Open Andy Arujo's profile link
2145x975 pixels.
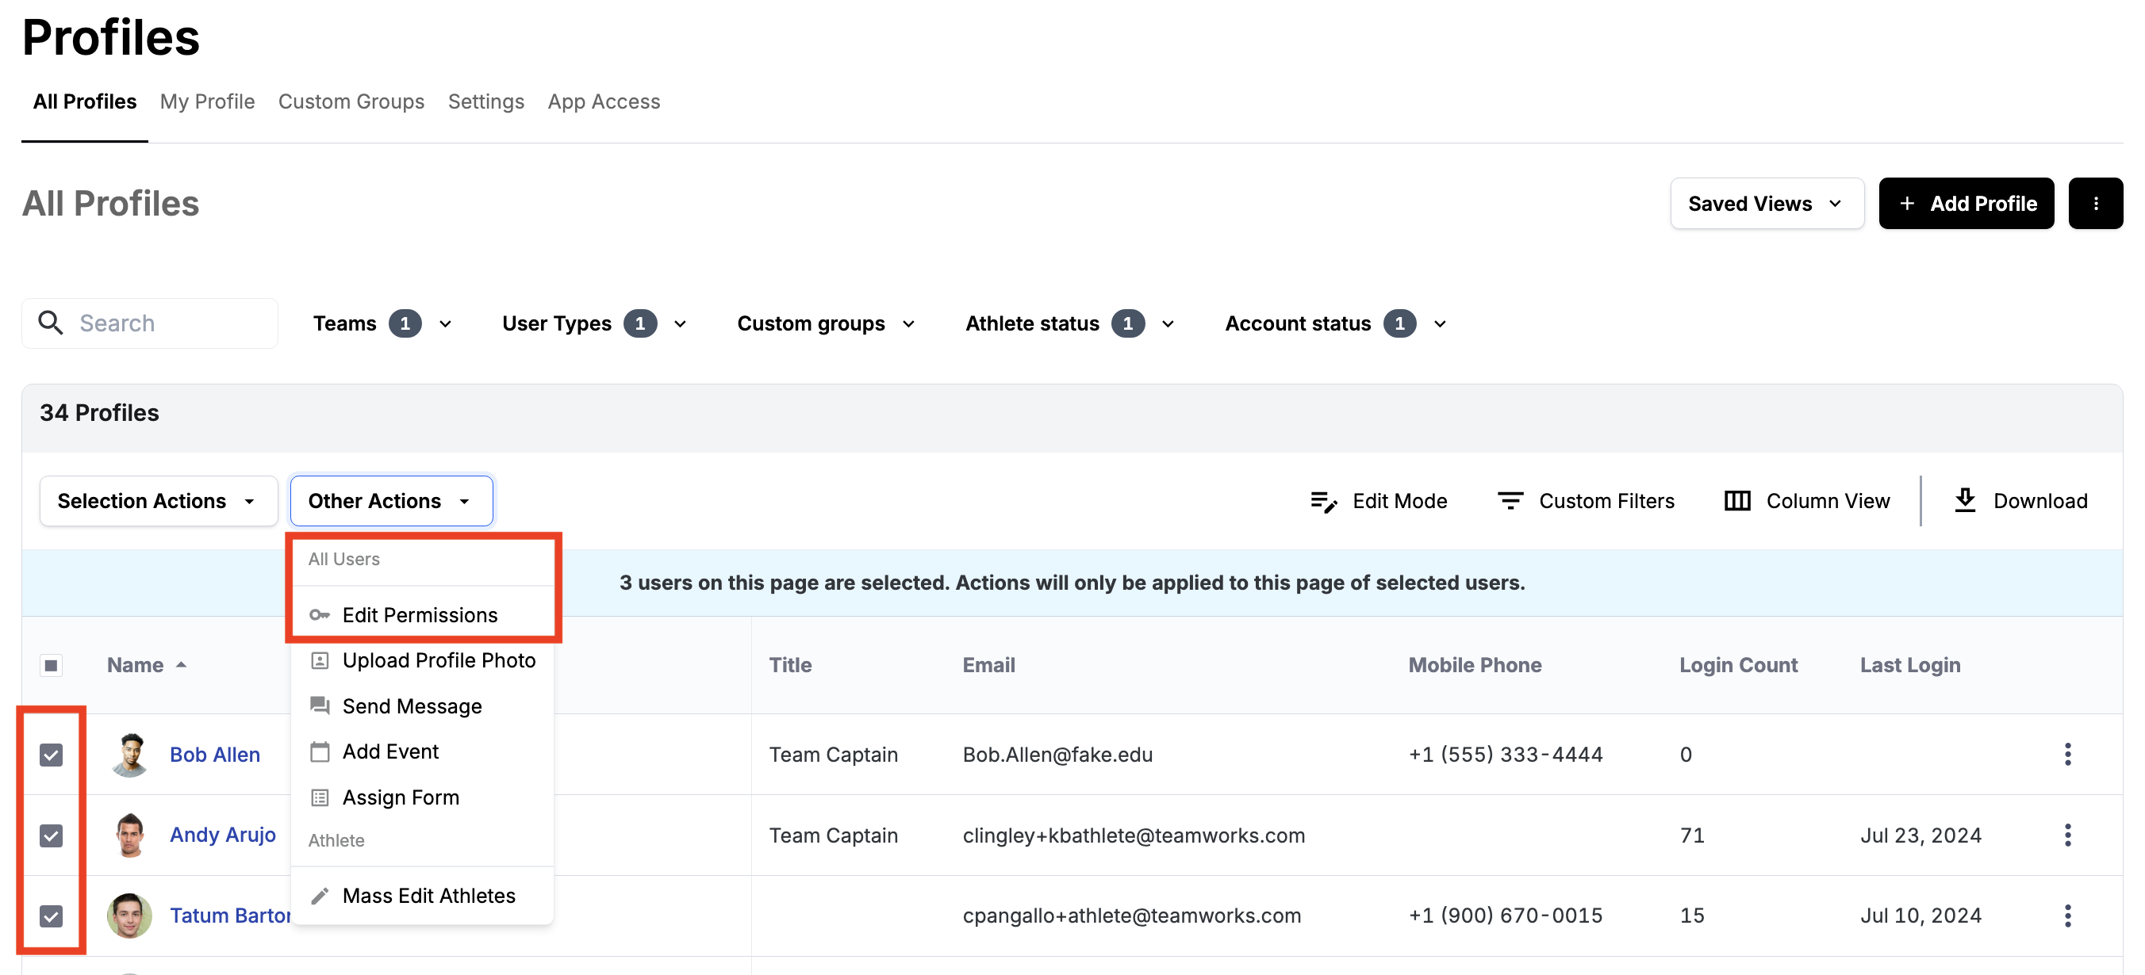tap(222, 835)
